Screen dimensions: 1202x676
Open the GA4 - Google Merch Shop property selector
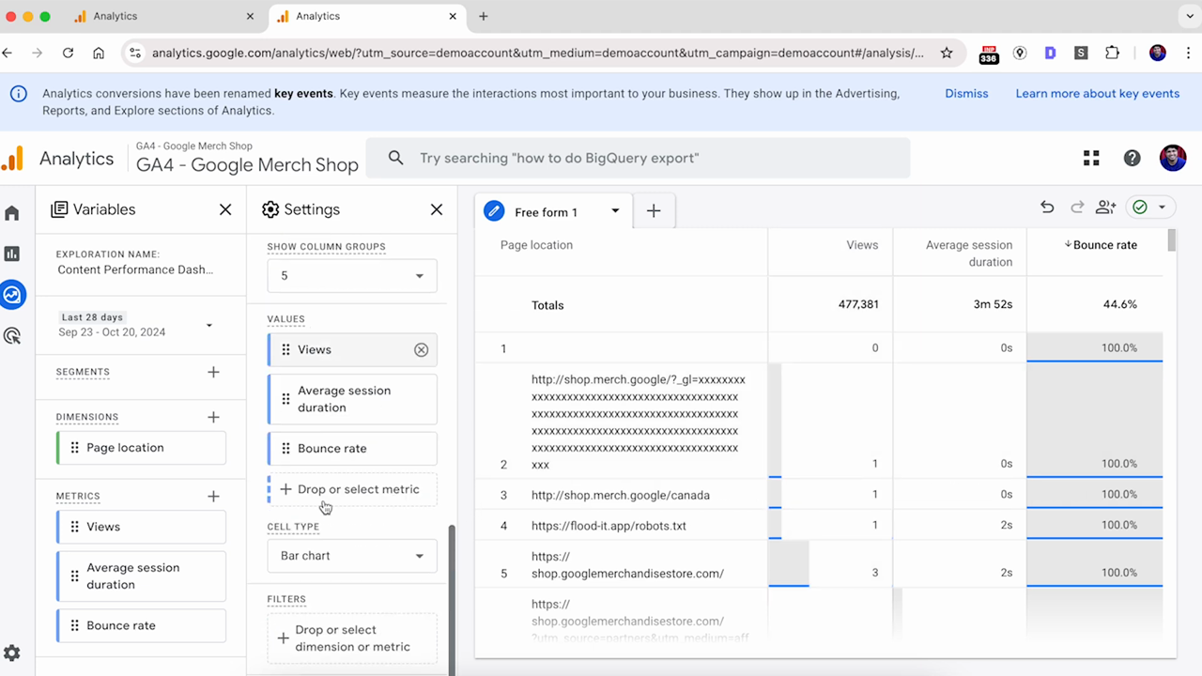click(247, 158)
